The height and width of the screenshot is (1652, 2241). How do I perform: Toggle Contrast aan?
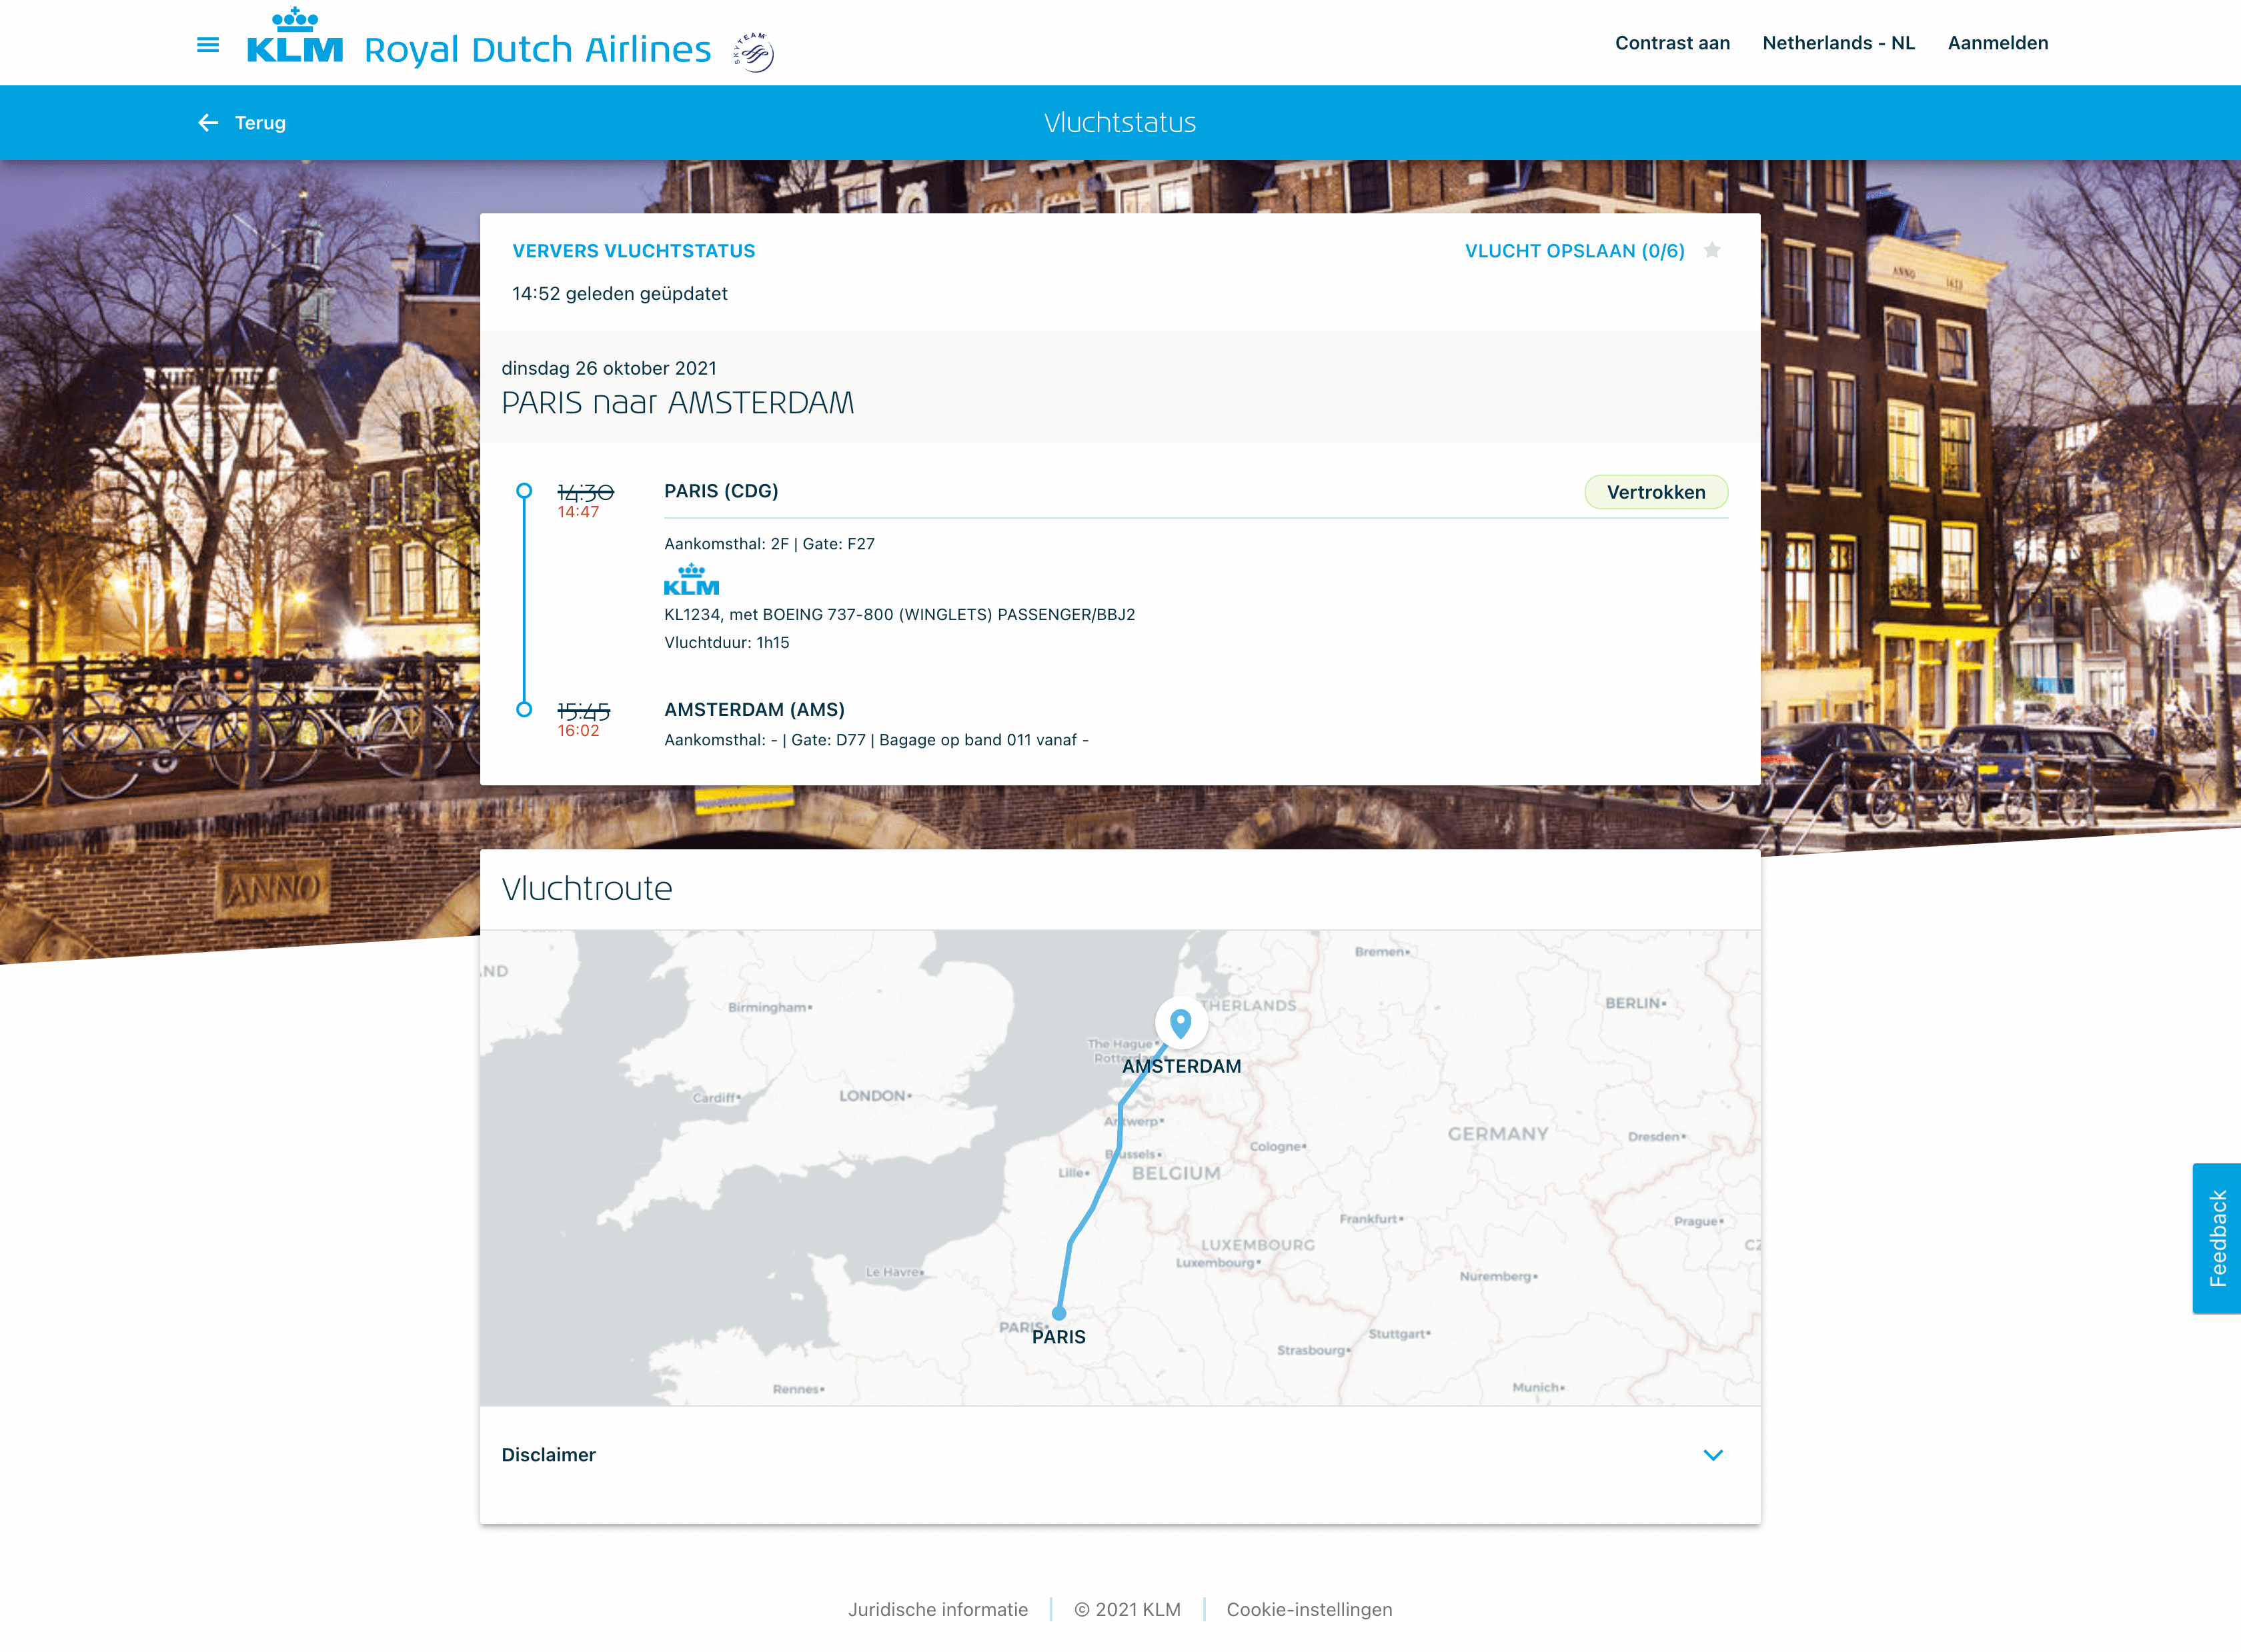pyautogui.click(x=1673, y=43)
